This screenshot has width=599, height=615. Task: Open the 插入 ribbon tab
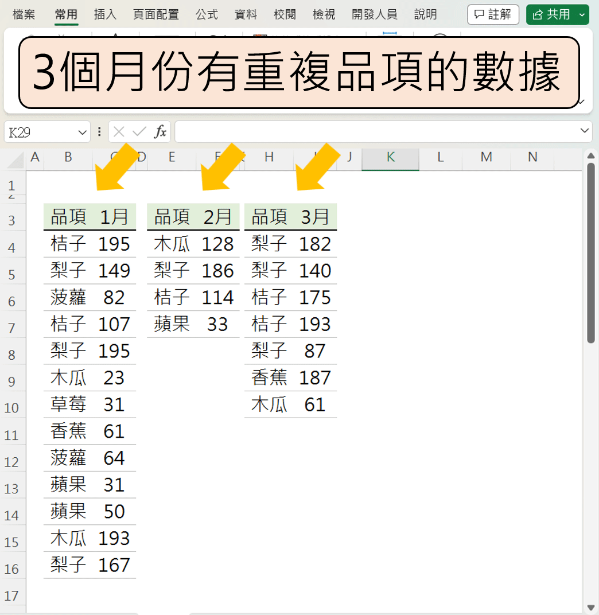pyautogui.click(x=105, y=14)
